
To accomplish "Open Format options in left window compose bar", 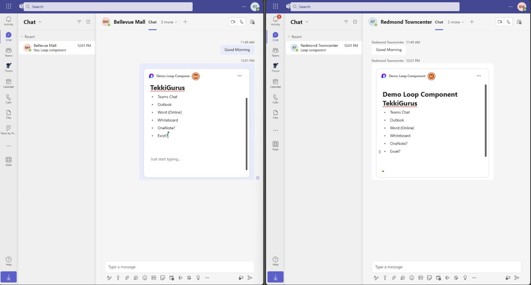I will [x=109, y=278].
